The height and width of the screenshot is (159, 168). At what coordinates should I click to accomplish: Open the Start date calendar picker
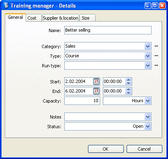coord(96,81)
